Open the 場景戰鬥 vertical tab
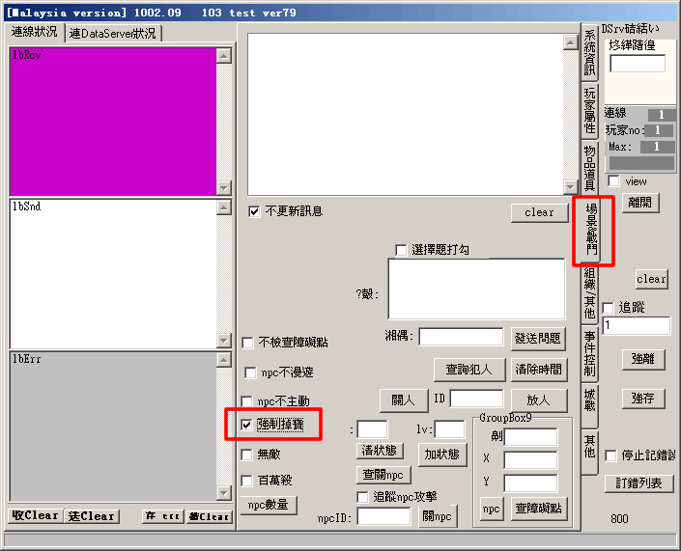Viewport: 681px width, 551px height. point(591,230)
